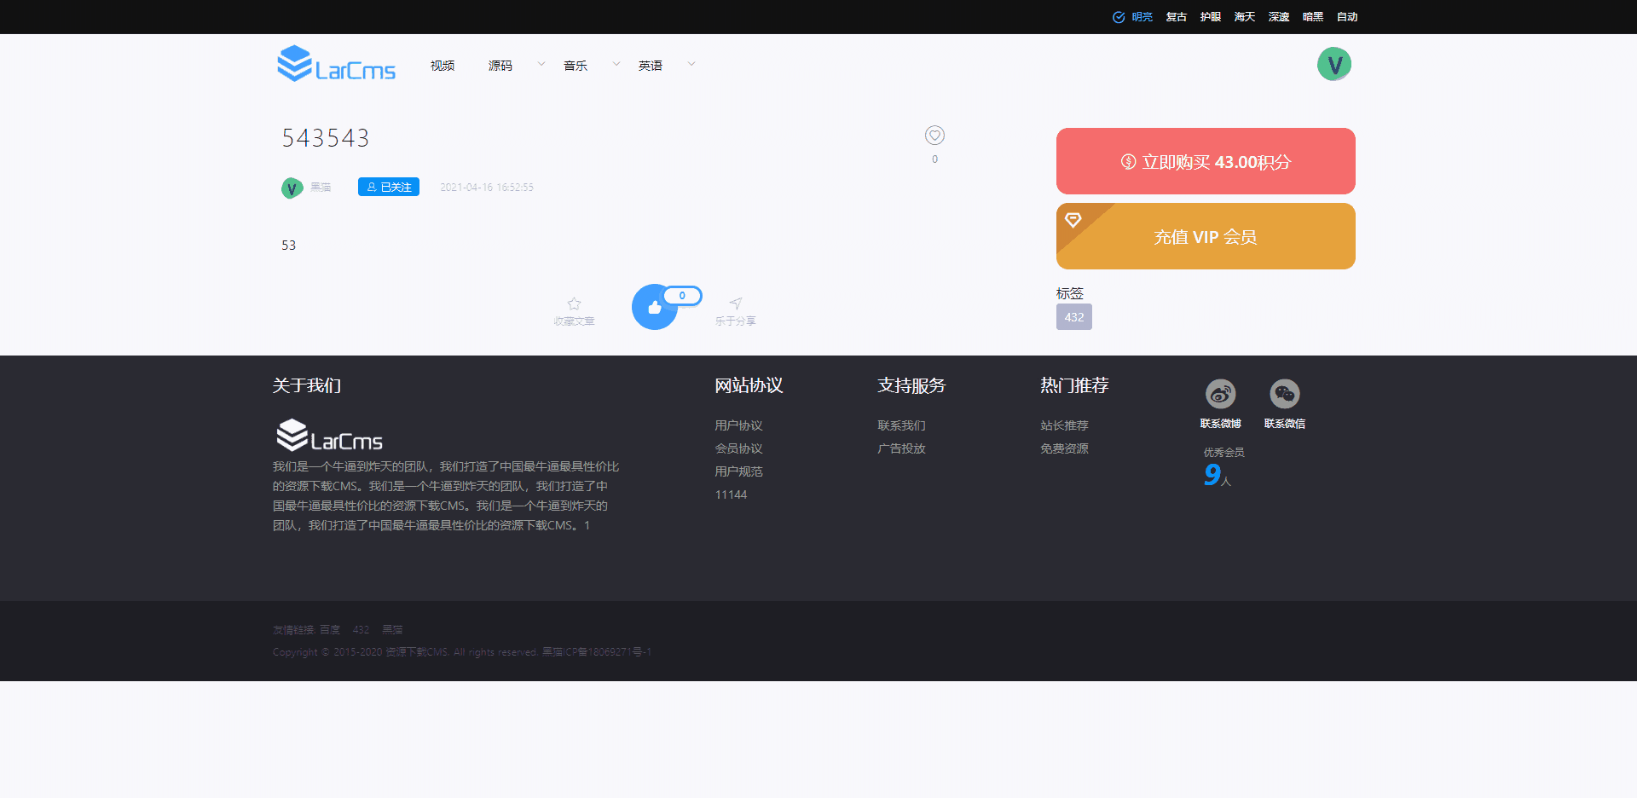1637x798 pixels.
Task: Click the article body text 53
Action: (x=289, y=246)
